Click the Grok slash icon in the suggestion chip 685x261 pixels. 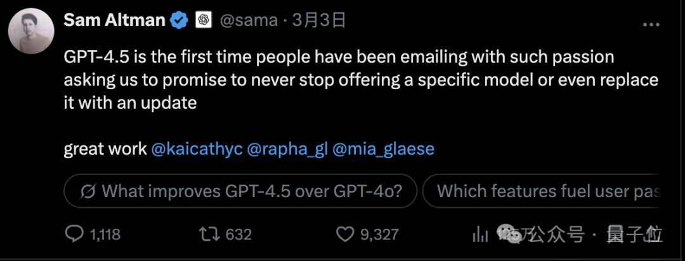(x=89, y=191)
